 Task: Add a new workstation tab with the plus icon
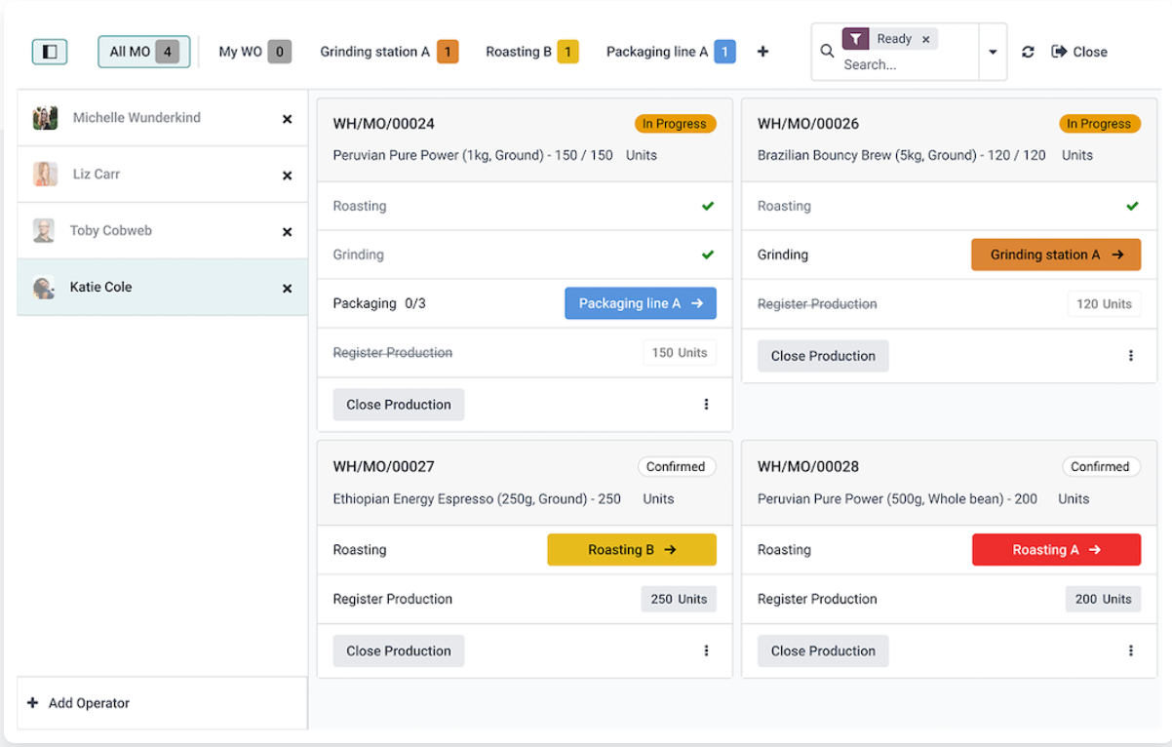coord(763,52)
